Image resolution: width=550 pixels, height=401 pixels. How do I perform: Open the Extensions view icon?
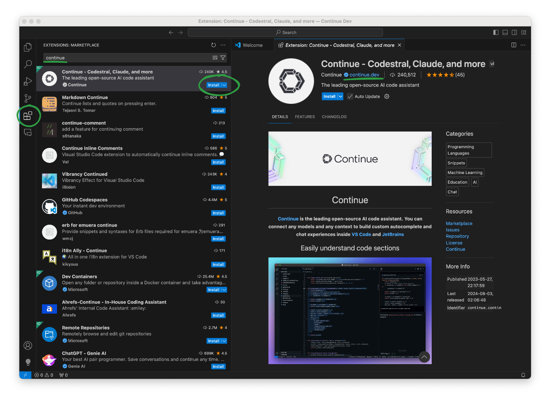tap(28, 116)
